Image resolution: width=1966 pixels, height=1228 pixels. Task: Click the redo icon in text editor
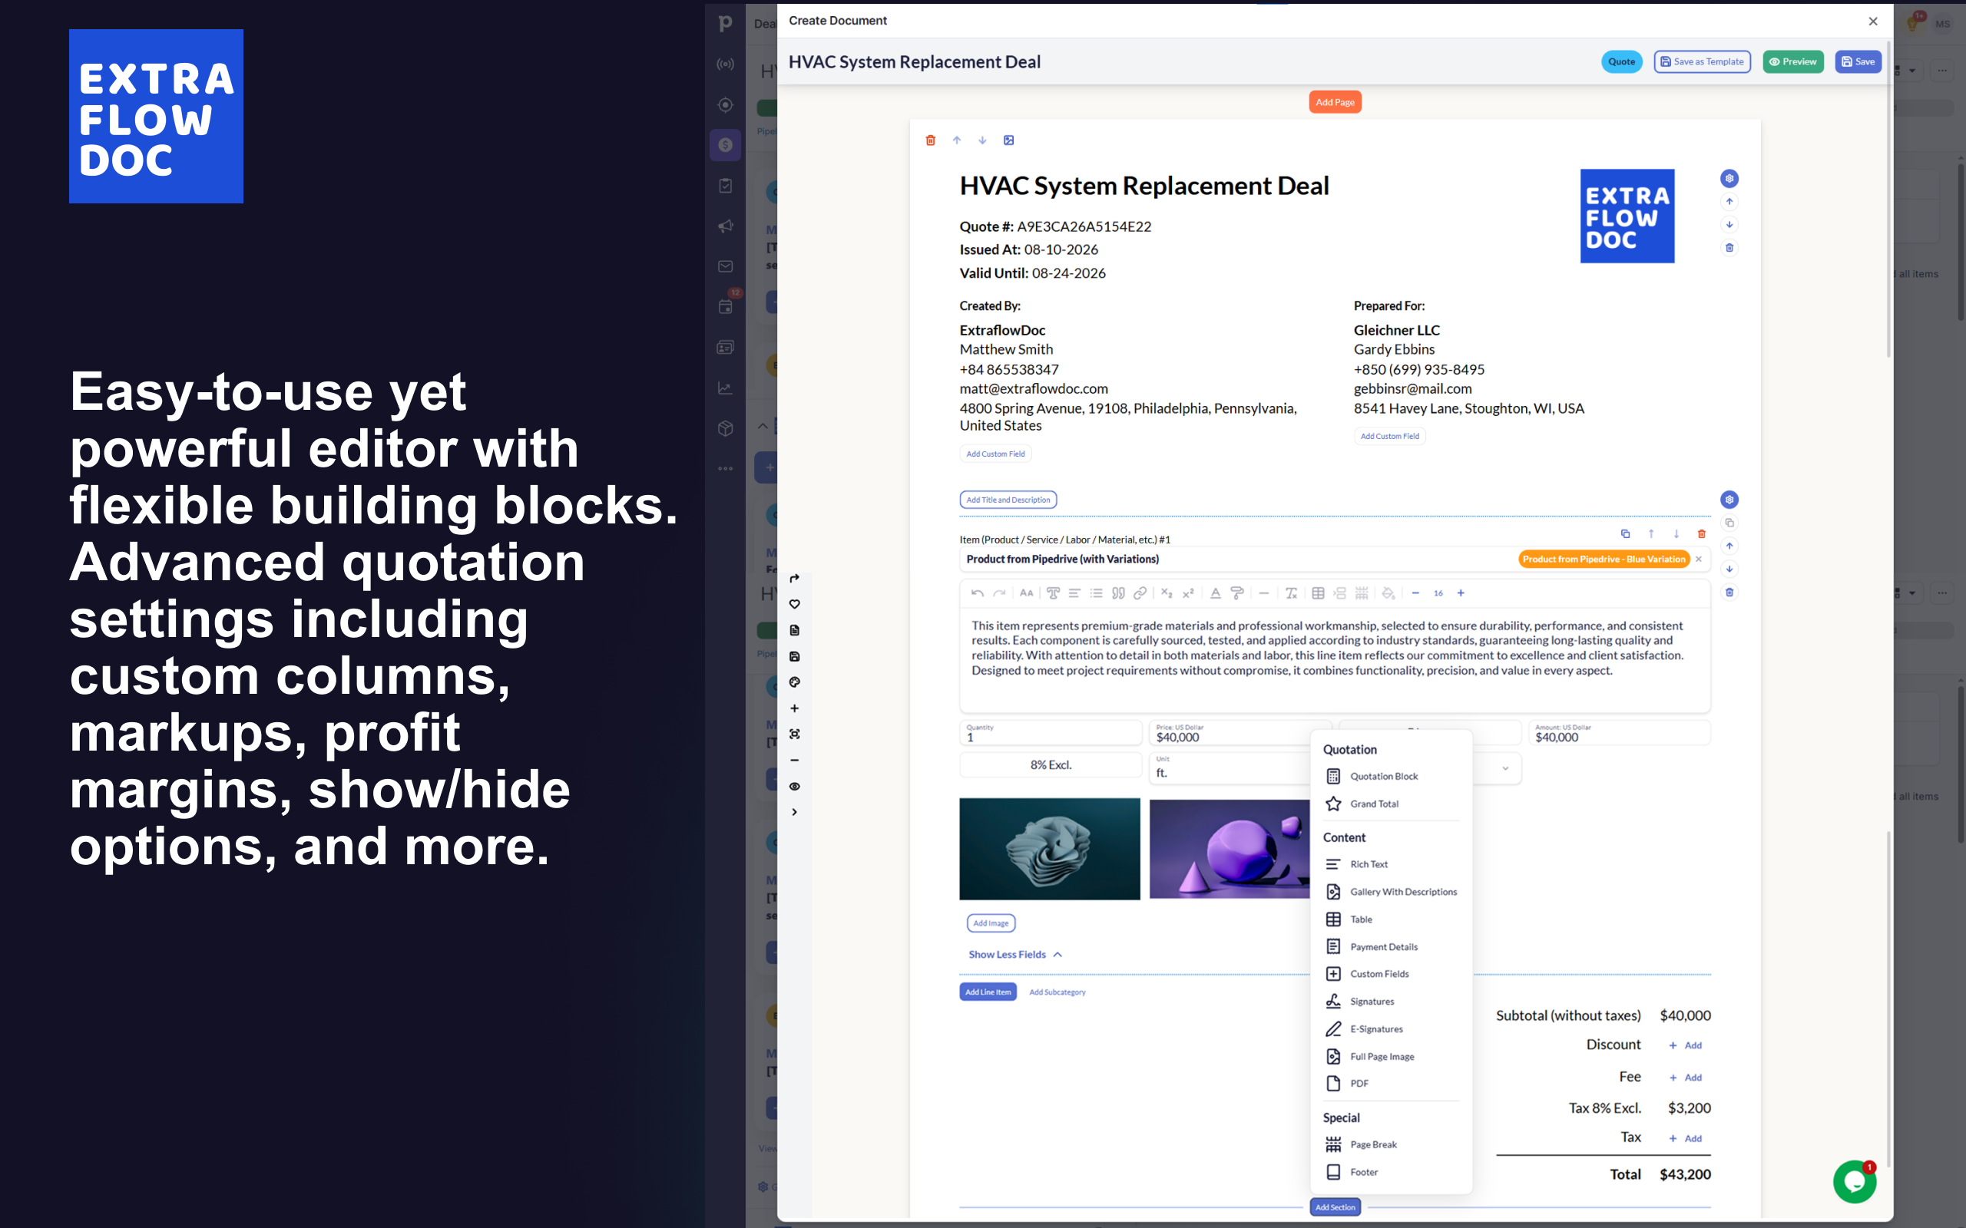999,593
